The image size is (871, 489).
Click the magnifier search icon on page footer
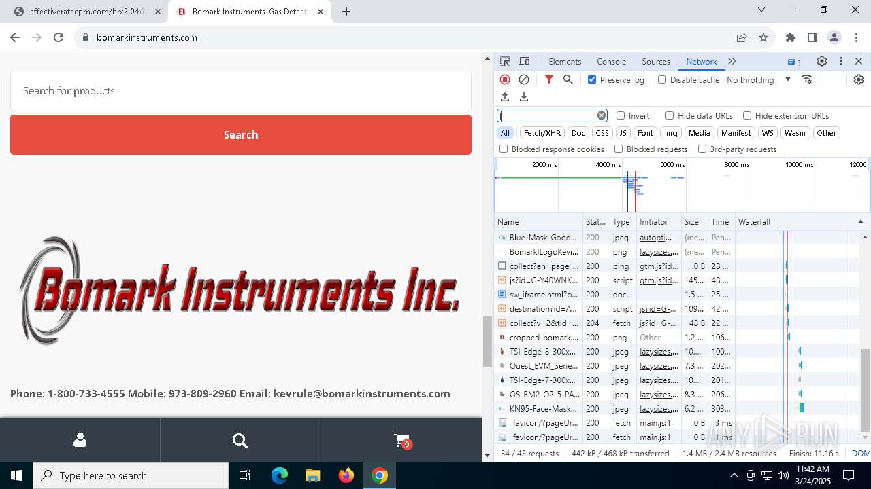(240, 441)
